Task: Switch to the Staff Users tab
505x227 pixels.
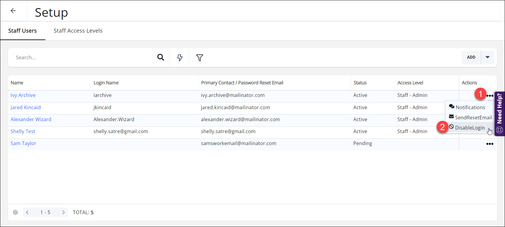Action: 22,31
